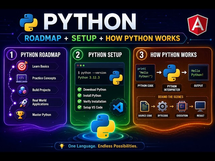215x161 pixels.
Task: Click the Bytecode gear icon
Action: (x=162, y=106)
